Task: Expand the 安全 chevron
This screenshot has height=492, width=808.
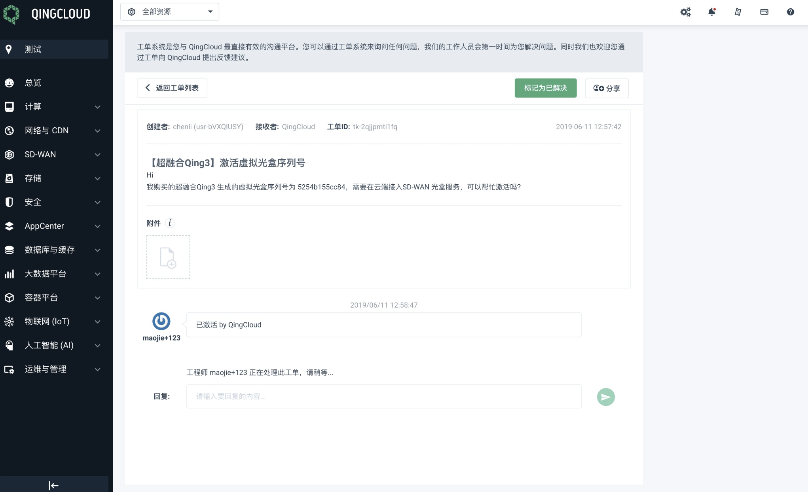Action: pyautogui.click(x=97, y=202)
